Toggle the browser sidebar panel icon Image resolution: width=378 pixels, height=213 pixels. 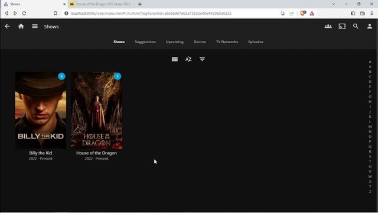point(353,13)
